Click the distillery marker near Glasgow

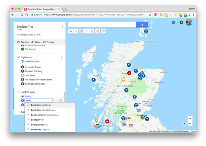point(123,118)
